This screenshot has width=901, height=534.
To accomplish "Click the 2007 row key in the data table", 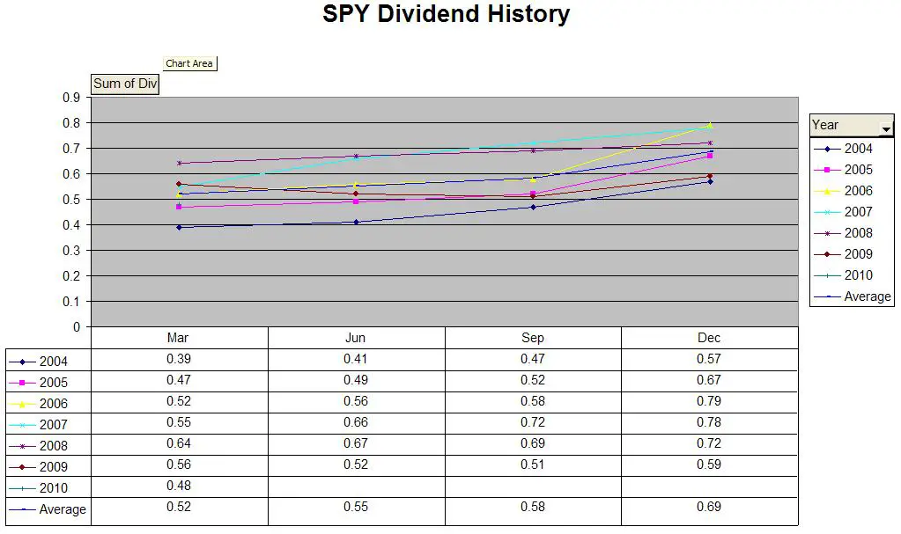I will pyautogui.click(x=48, y=425).
